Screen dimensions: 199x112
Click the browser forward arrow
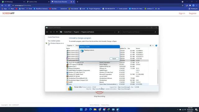[6, 6]
